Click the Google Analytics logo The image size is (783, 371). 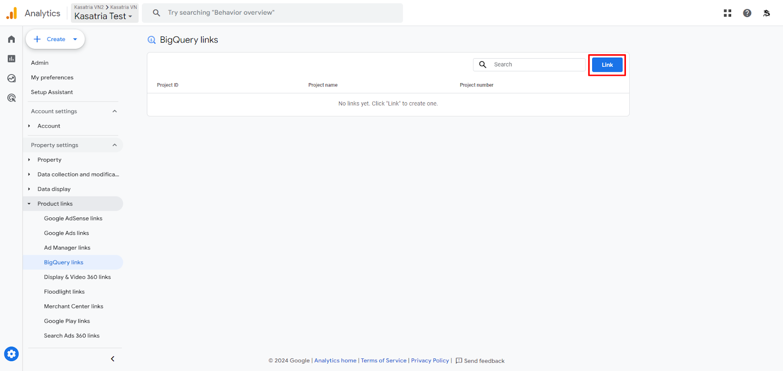click(12, 13)
